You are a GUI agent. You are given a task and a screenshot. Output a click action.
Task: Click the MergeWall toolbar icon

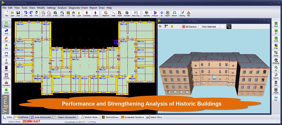click(106, 13)
